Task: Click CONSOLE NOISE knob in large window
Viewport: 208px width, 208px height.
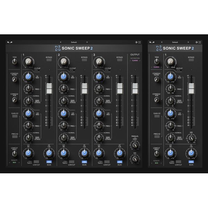Action: click(15, 79)
